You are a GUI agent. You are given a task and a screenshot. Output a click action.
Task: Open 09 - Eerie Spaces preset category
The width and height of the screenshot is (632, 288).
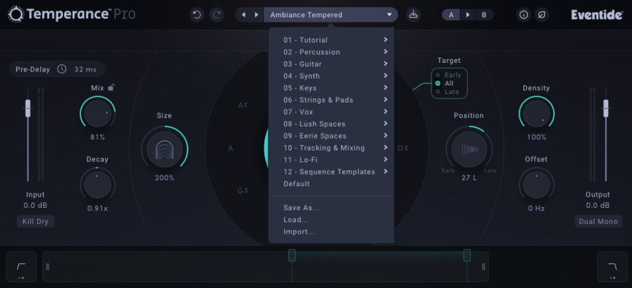click(x=331, y=136)
